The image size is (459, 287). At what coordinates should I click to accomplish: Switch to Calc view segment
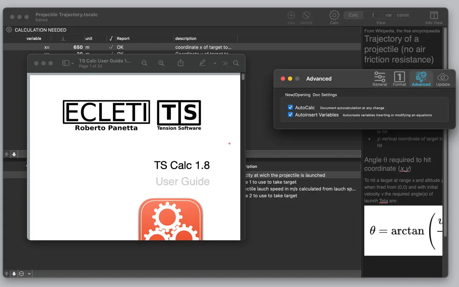(353, 15)
